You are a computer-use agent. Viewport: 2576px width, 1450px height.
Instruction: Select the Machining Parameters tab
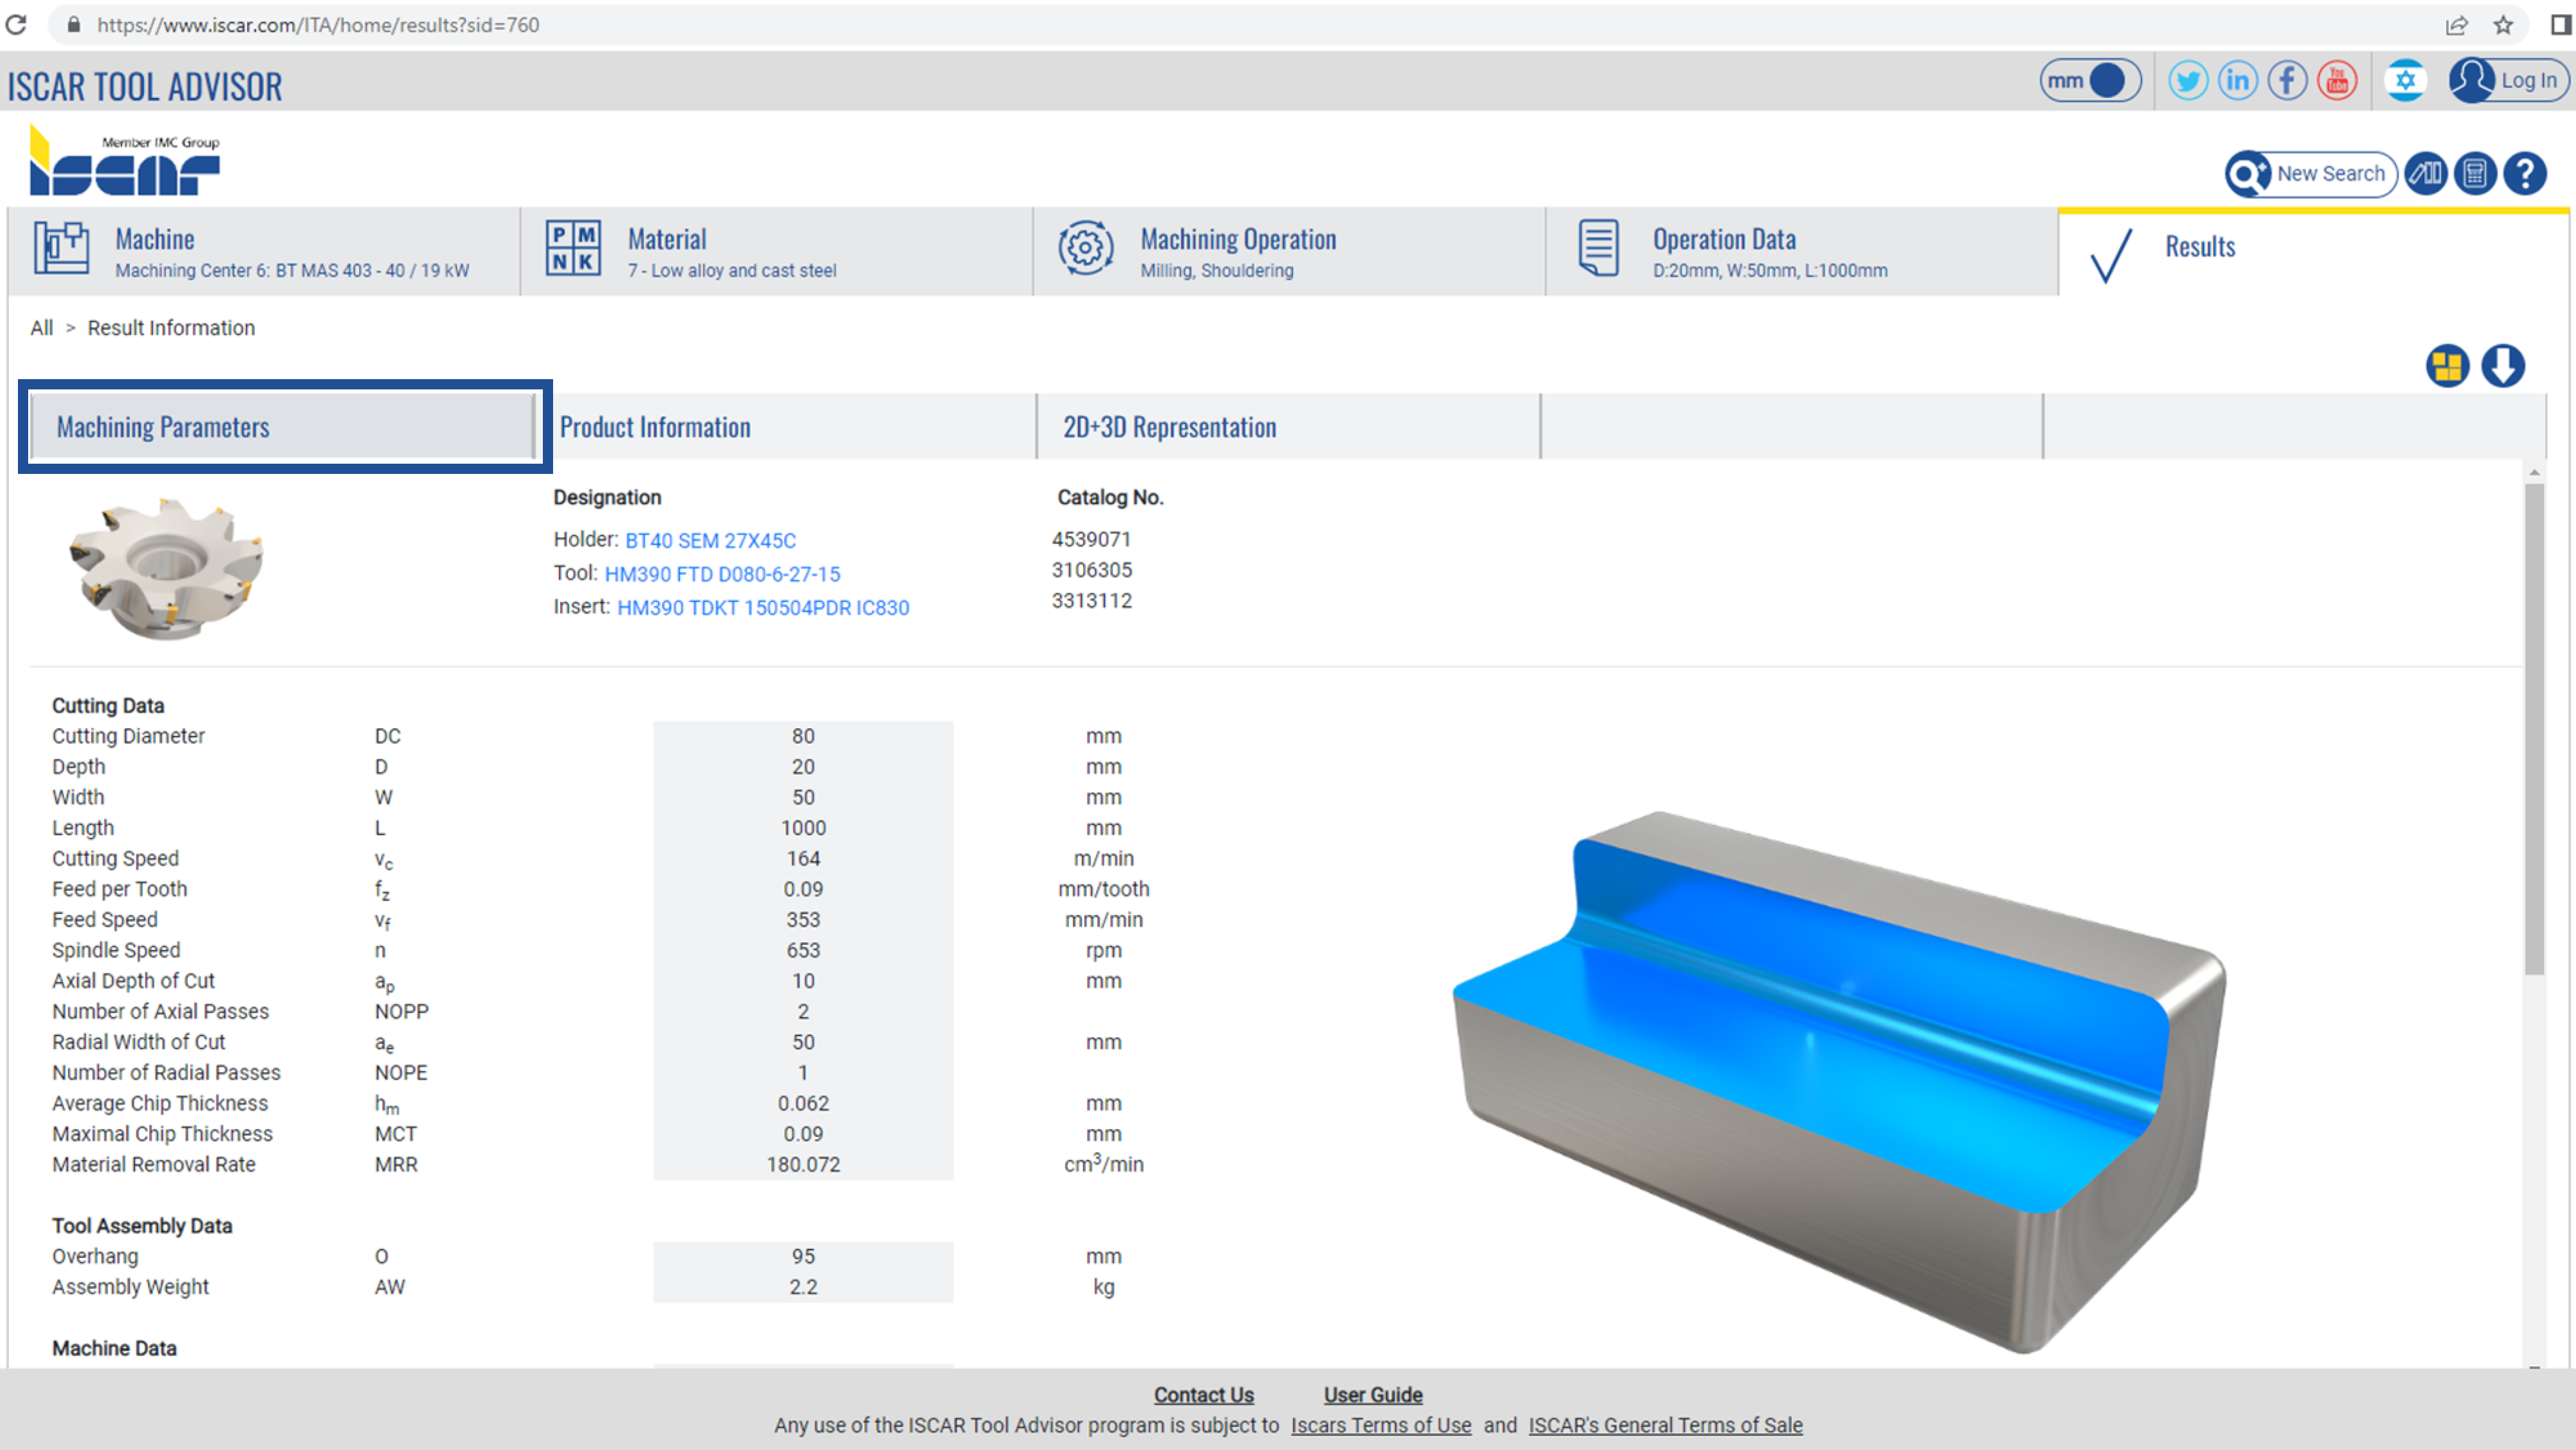tap(284, 427)
